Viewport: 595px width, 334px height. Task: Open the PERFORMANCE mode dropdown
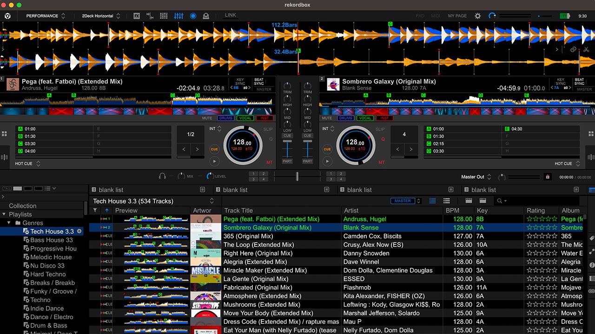tap(46, 16)
